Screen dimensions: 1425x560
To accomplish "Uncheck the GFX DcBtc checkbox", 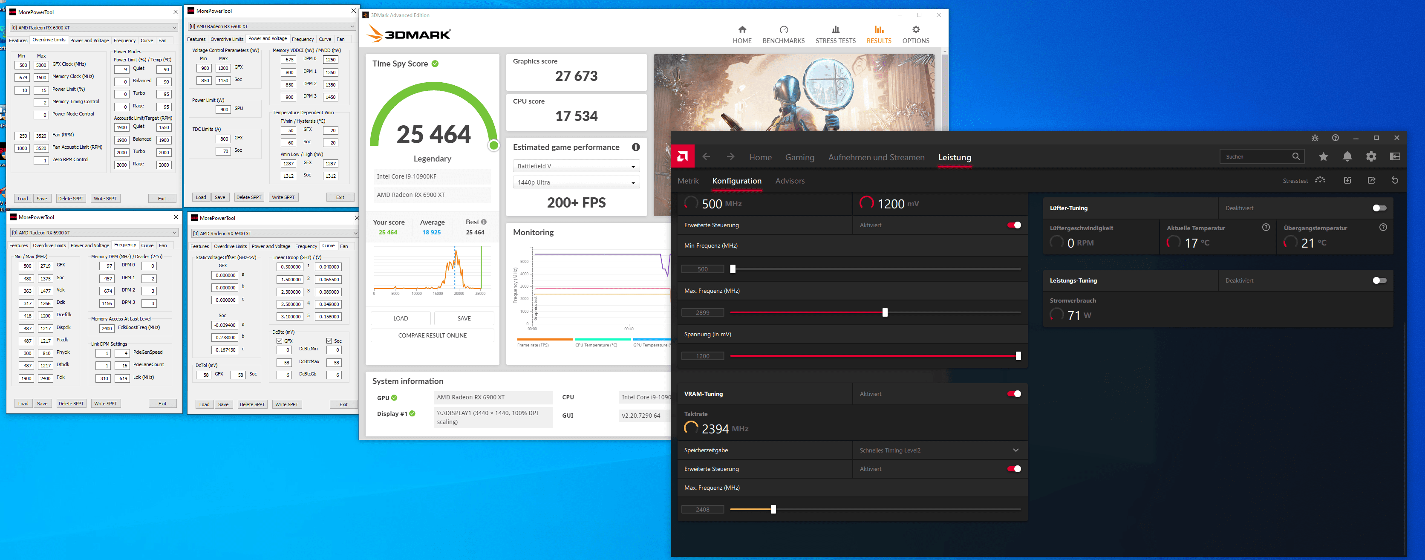I will click(280, 341).
